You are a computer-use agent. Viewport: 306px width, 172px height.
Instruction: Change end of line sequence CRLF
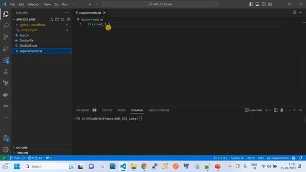coord(261,158)
